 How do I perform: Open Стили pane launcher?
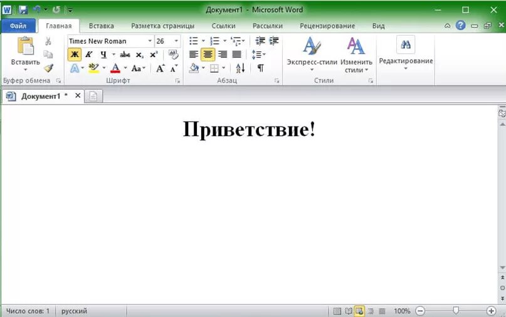click(371, 81)
